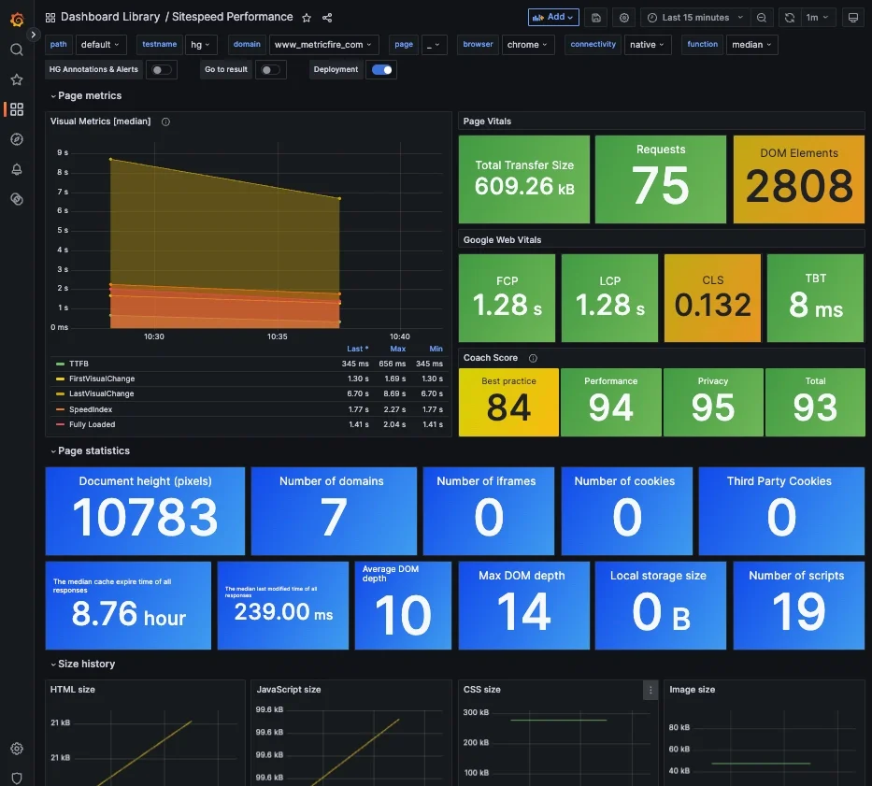Star the Sitespeed Performance dashboard
This screenshot has height=786, width=872.
307,18
